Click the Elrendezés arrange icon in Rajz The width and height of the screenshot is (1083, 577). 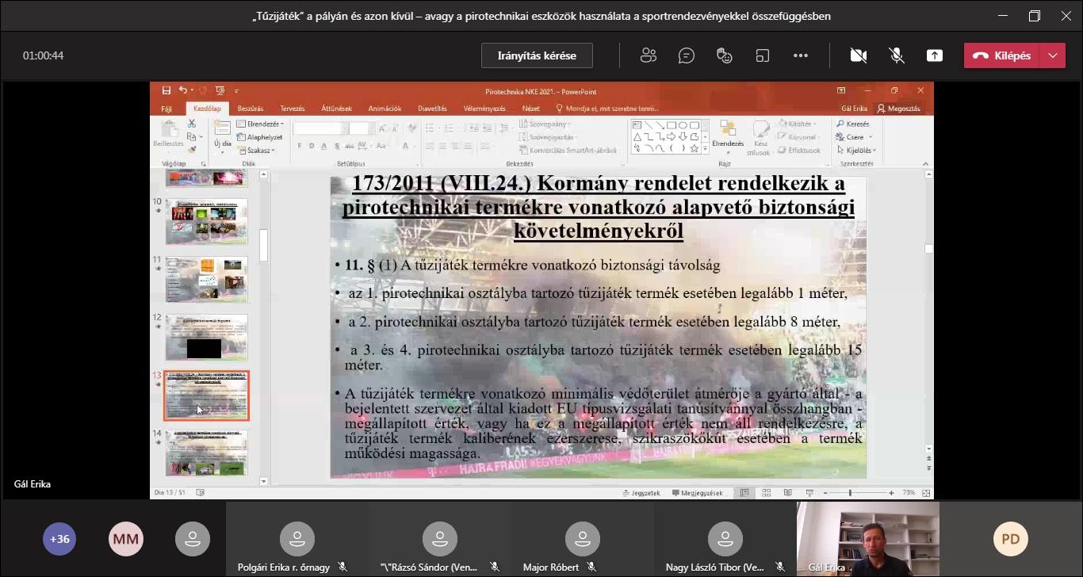[x=728, y=135]
